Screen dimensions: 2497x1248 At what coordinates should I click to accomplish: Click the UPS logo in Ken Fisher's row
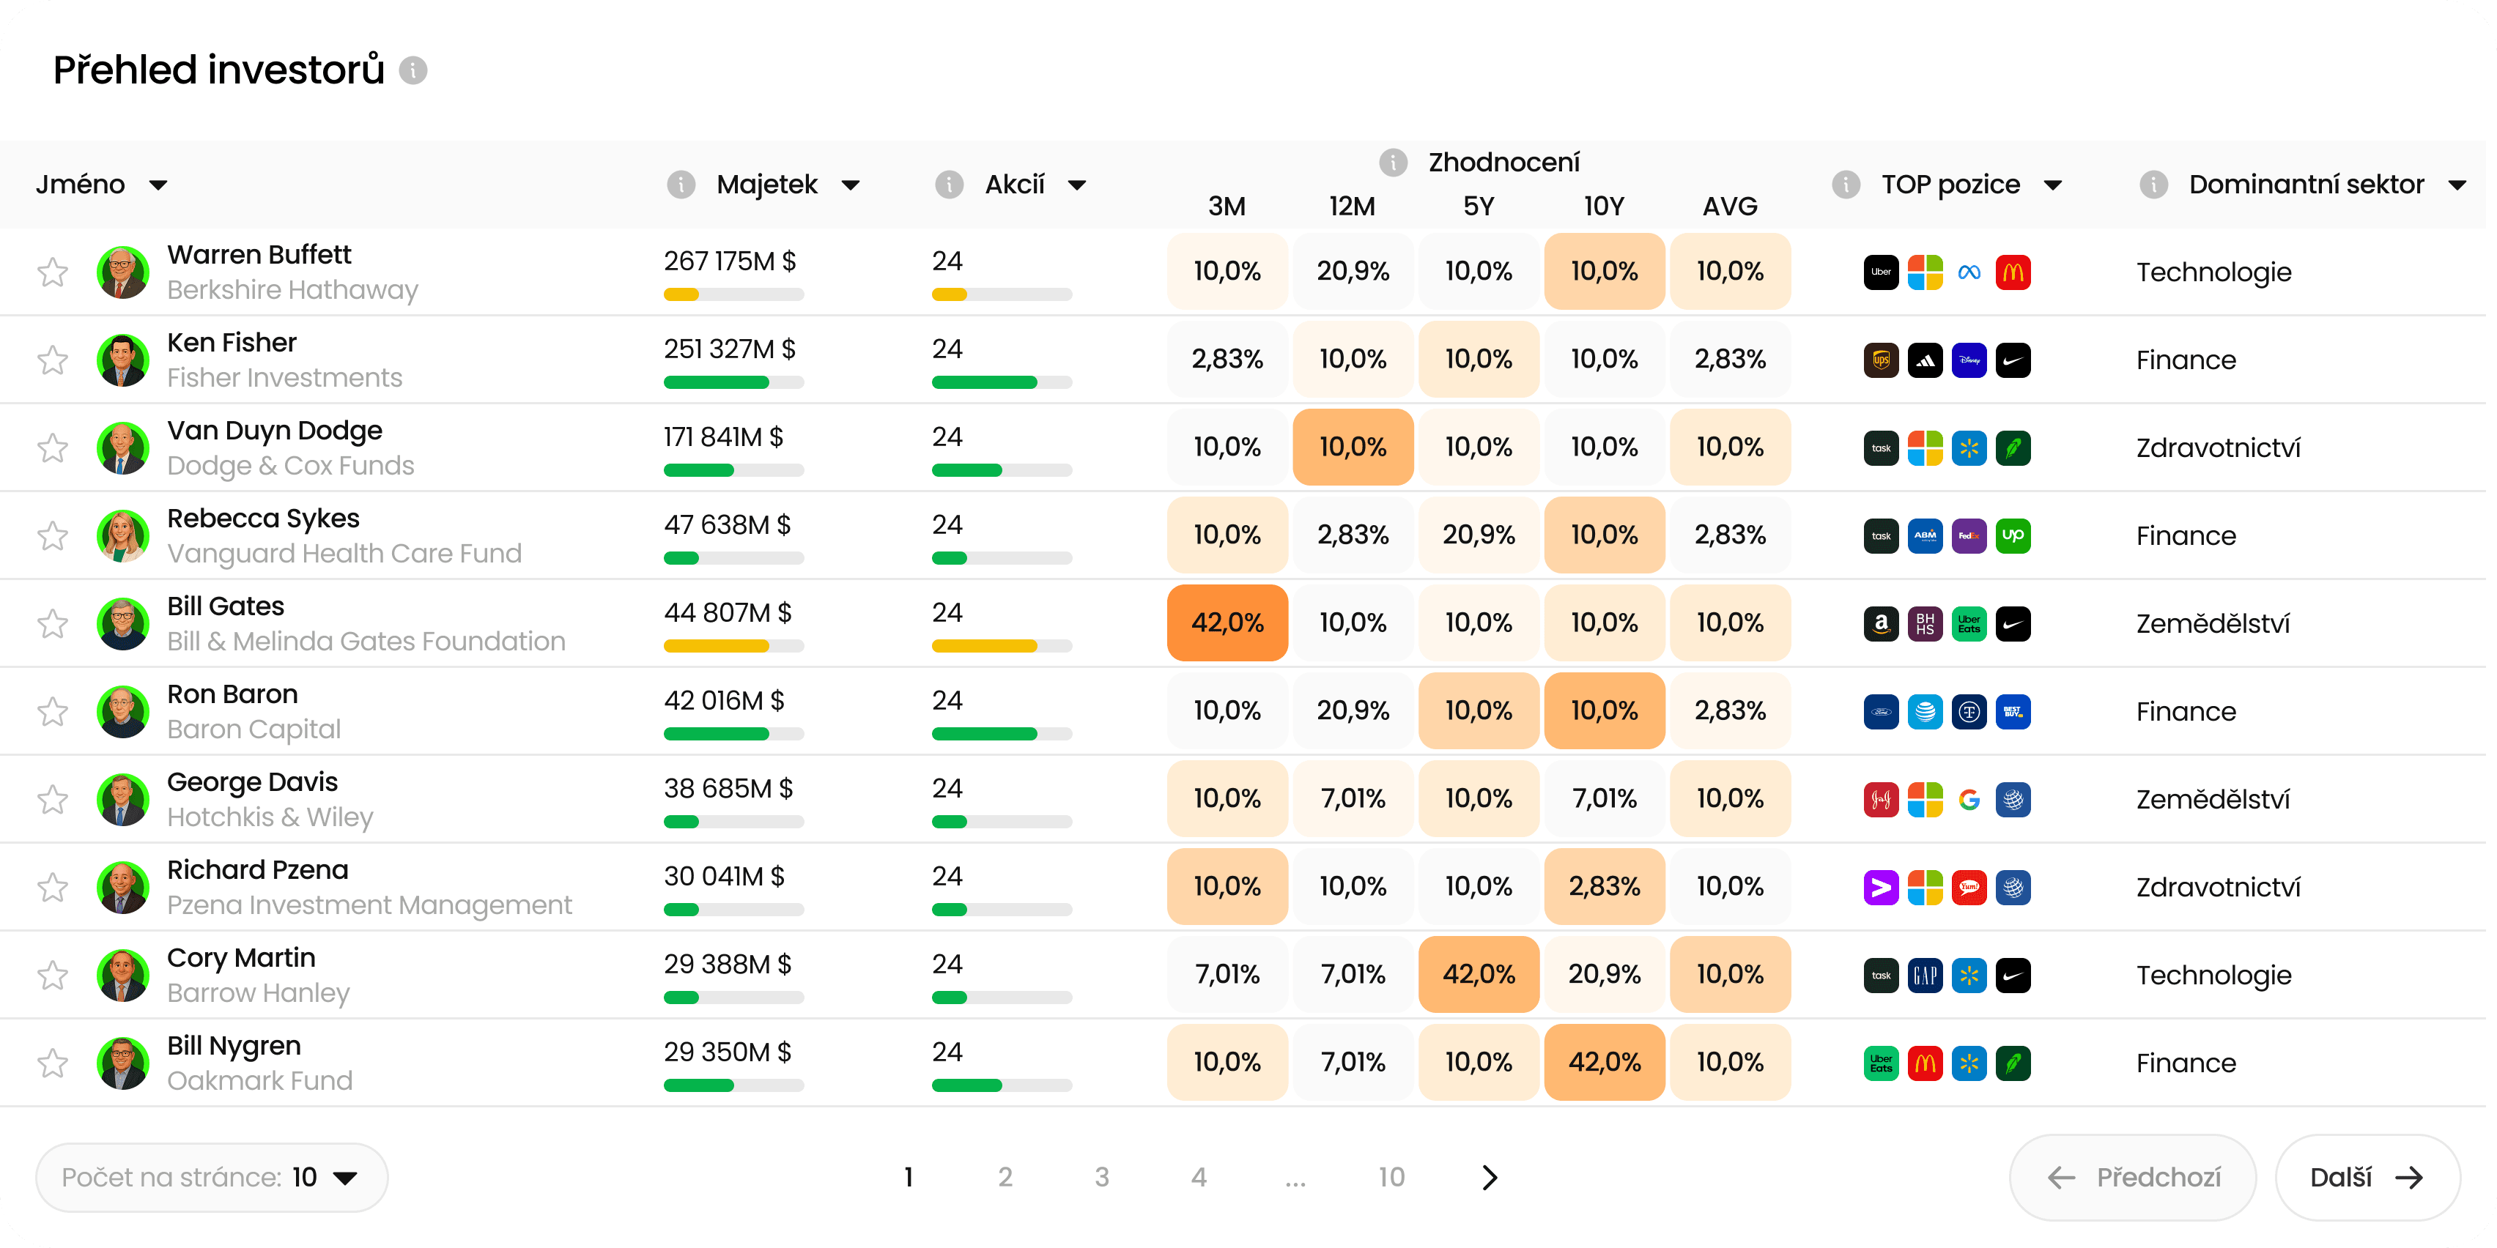1881,360
